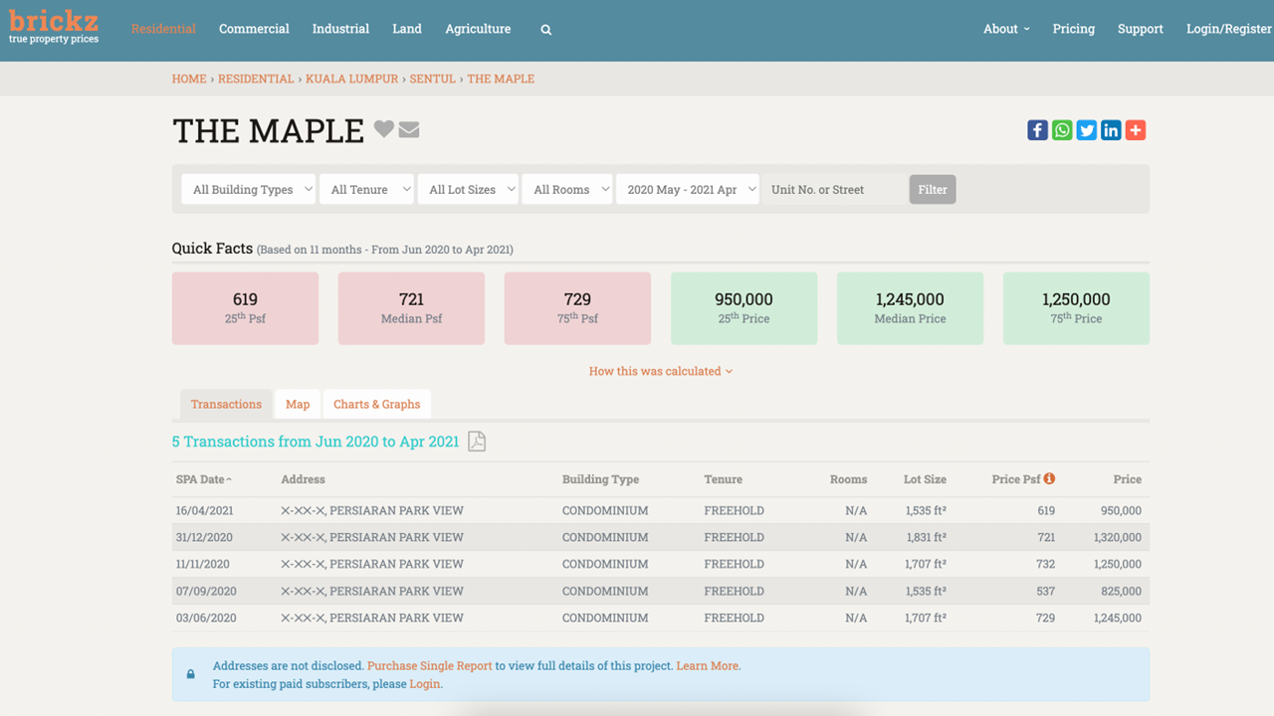Share page via WhatsApp icon

pos(1062,130)
